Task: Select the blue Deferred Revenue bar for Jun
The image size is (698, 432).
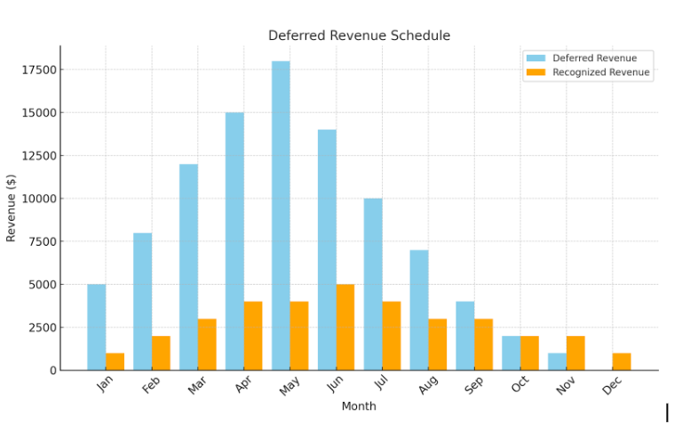Action: [327, 250]
